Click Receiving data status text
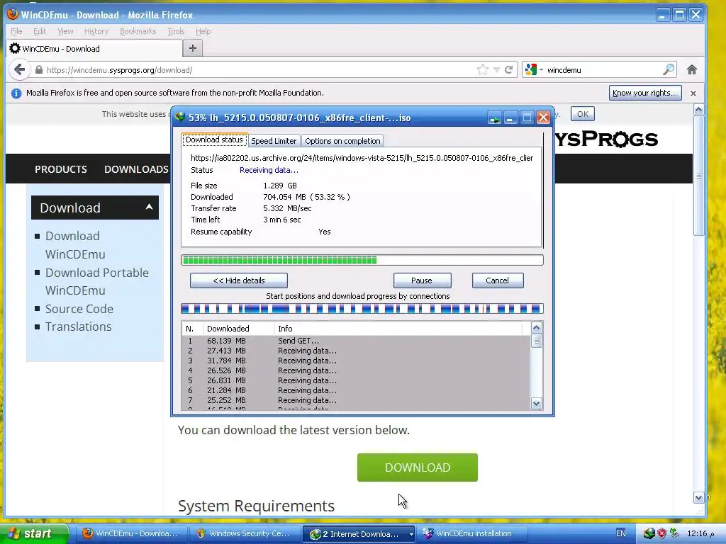 [269, 170]
